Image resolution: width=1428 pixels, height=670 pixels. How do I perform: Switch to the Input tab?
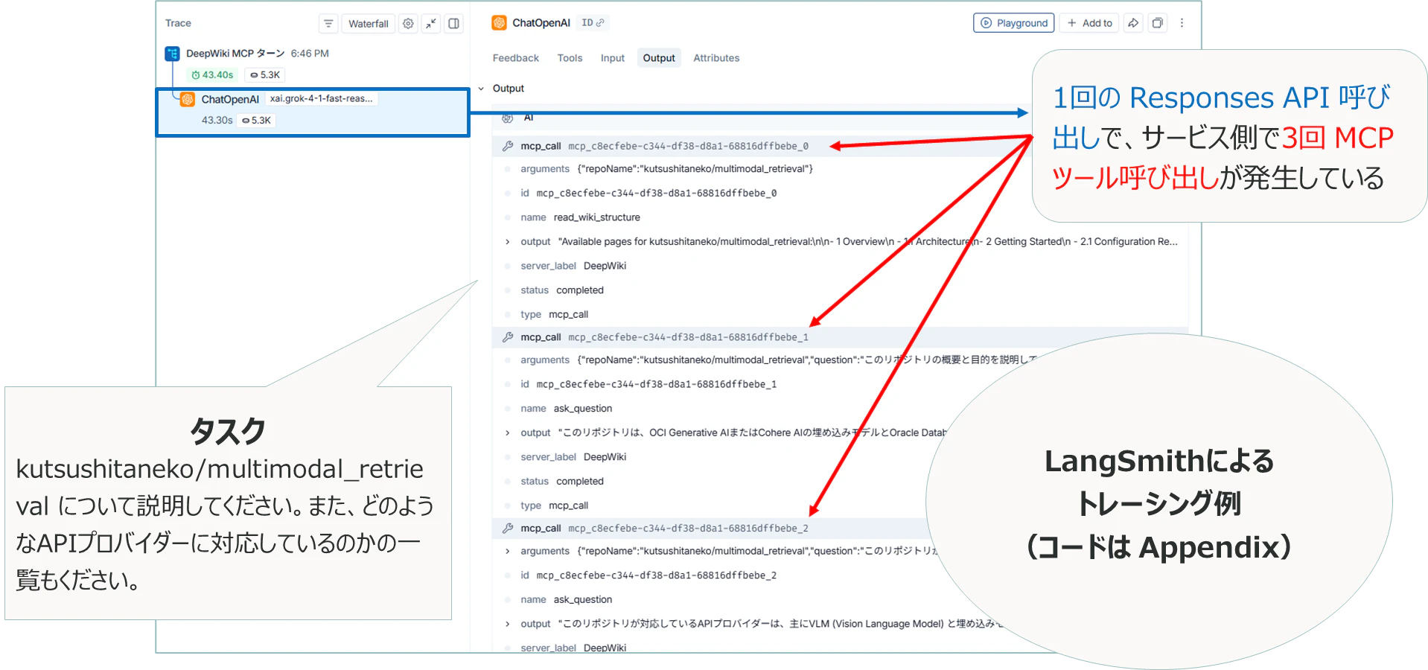point(613,58)
